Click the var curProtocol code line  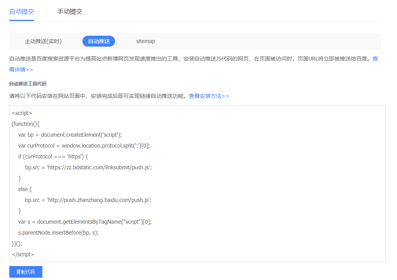(84, 146)
